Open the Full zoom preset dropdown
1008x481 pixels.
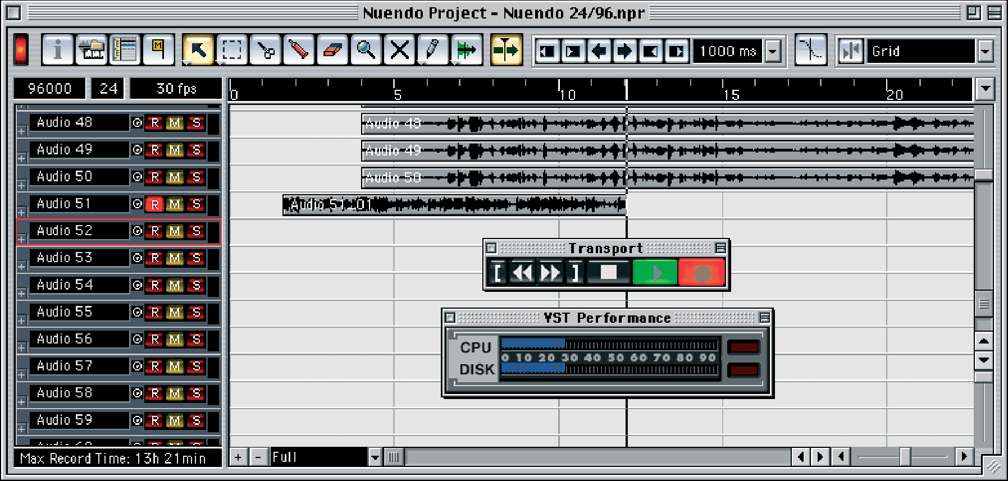click(x=375, y=457)
